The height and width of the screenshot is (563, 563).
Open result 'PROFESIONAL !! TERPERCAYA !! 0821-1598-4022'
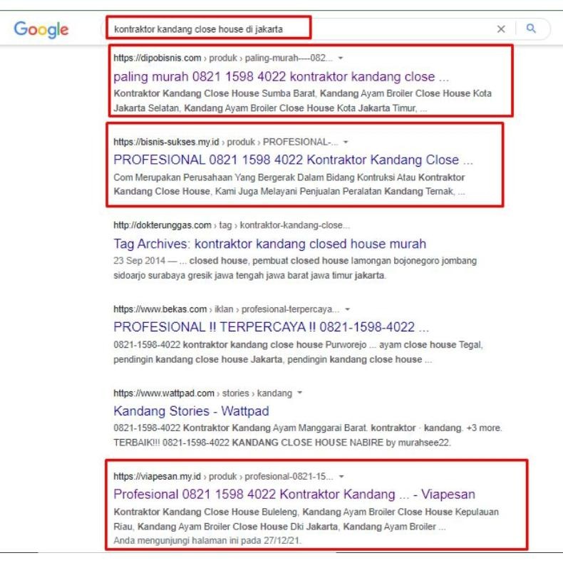tap(271, 327)
